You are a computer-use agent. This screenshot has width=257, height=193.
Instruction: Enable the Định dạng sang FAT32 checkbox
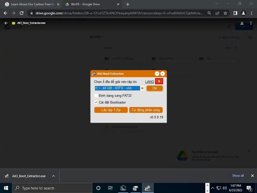click(96, 95)
